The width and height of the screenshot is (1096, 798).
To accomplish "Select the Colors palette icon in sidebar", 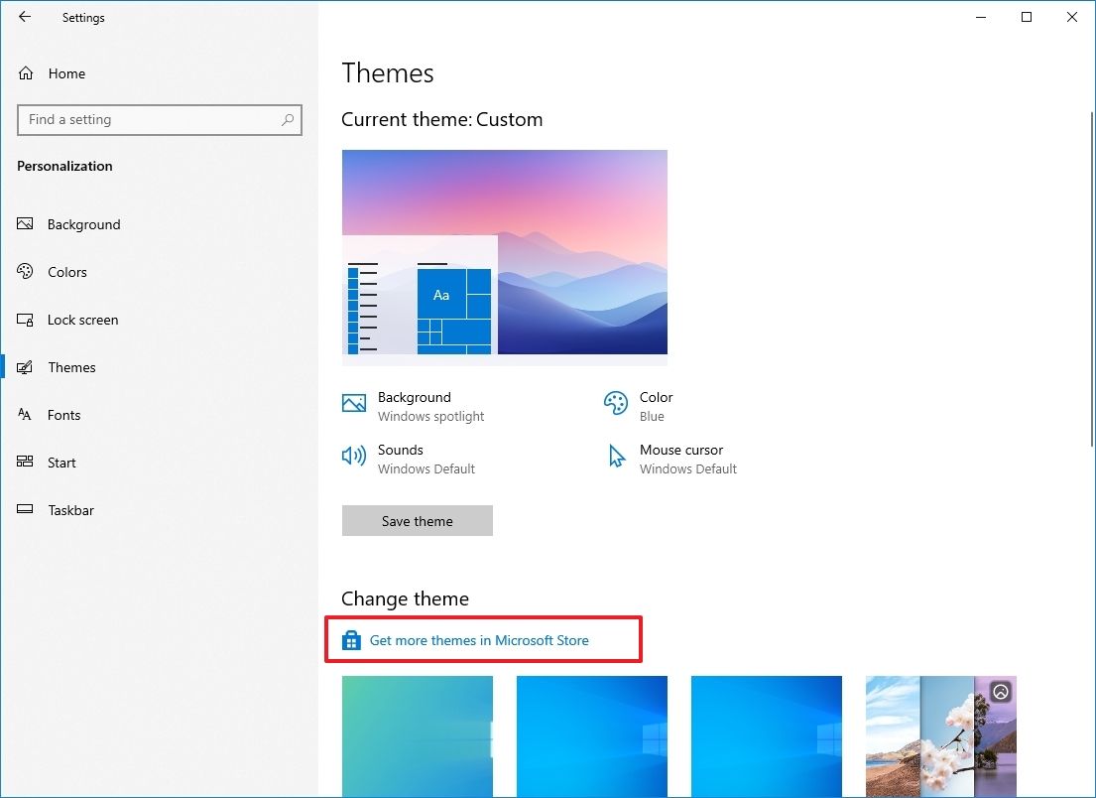I will point(25,271).
